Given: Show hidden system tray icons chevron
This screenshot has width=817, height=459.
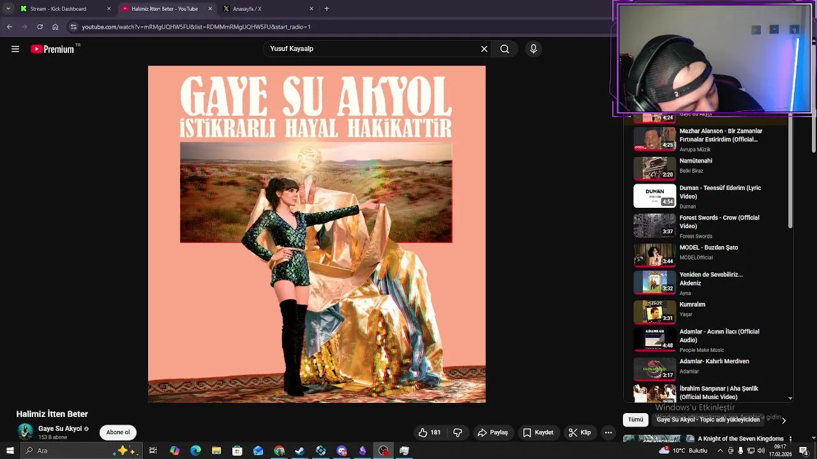Looking at the screenshot, I should pyautogui.click(x=721, y=451).
